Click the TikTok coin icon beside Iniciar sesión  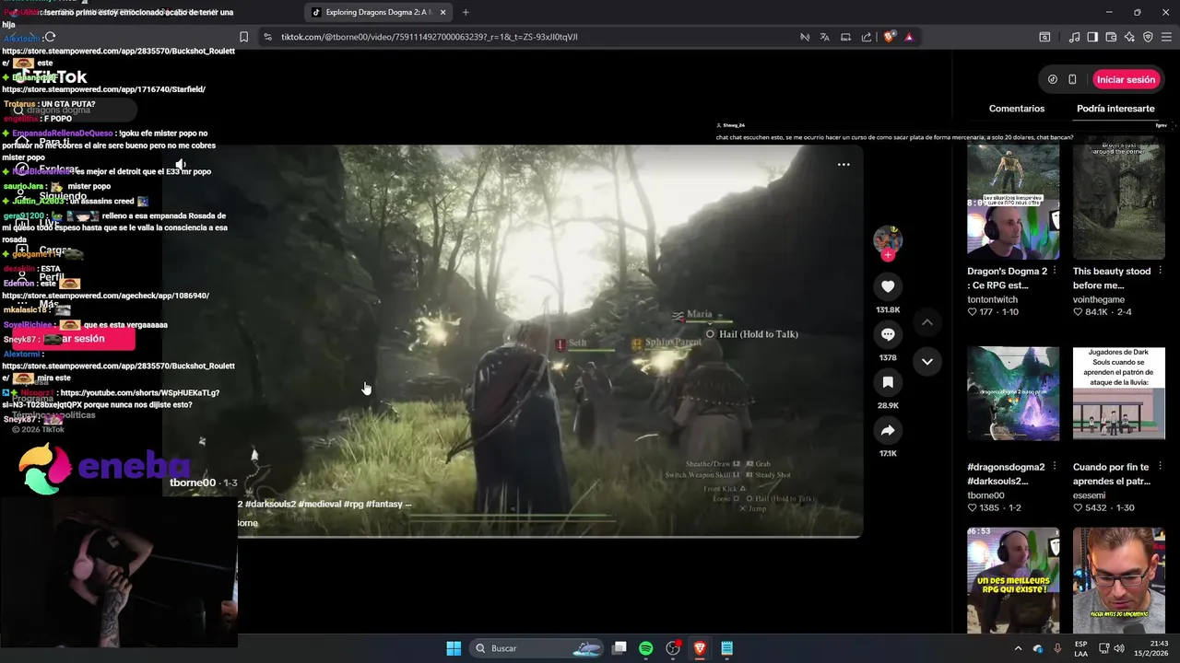[x=1053, y=79]
